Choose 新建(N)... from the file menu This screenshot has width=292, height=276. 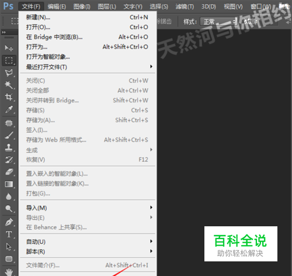tap(88, 17)
